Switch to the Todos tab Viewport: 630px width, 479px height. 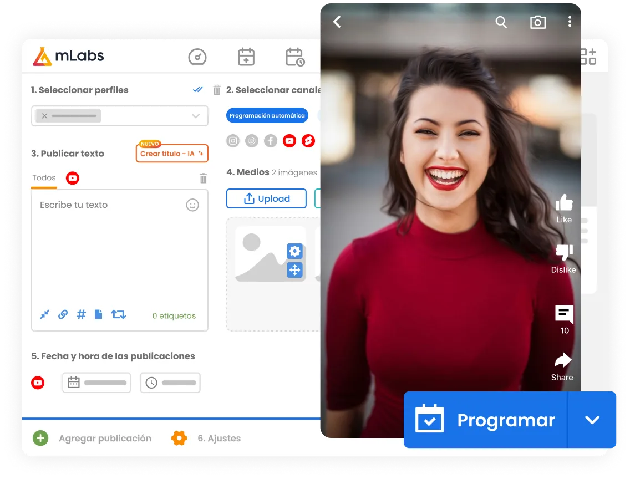pyautogui.click(x=44, y=177)
